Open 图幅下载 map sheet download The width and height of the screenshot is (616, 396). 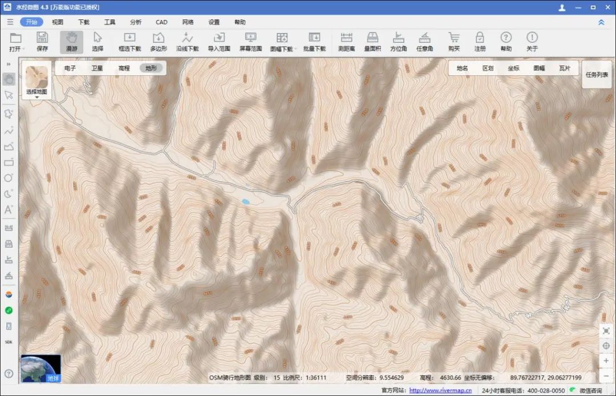(282, 42)
